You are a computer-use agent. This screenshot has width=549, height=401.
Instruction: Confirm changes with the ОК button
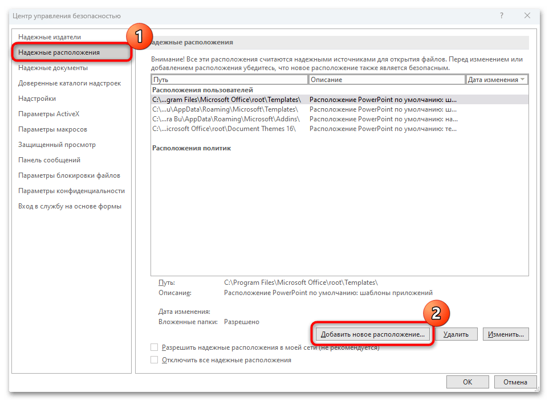coord(467,382)
